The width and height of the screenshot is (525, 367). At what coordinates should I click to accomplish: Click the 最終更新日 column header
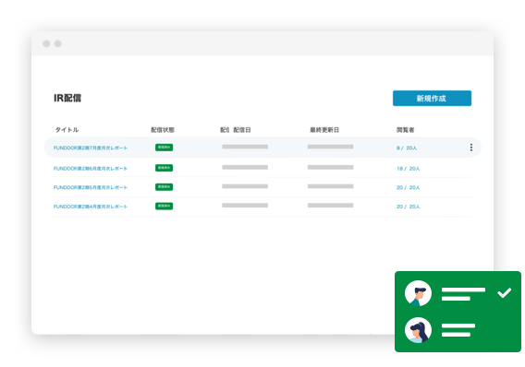click(x=324, y=130)
